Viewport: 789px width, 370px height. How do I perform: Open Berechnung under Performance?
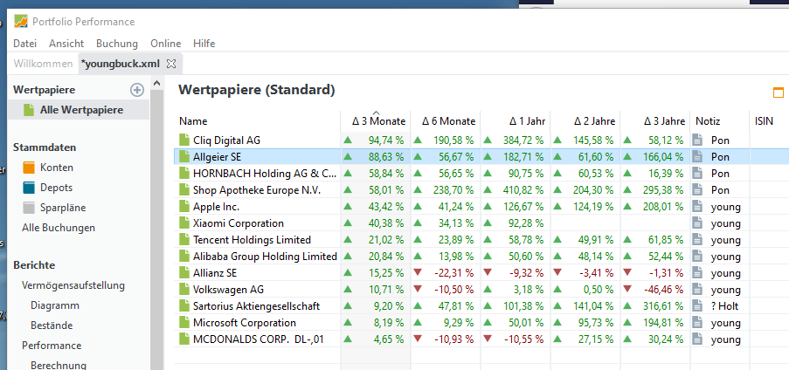tap(59, 366)
